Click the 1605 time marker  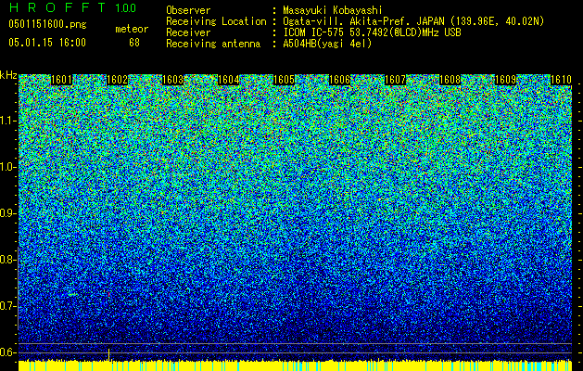pos(284,80)
